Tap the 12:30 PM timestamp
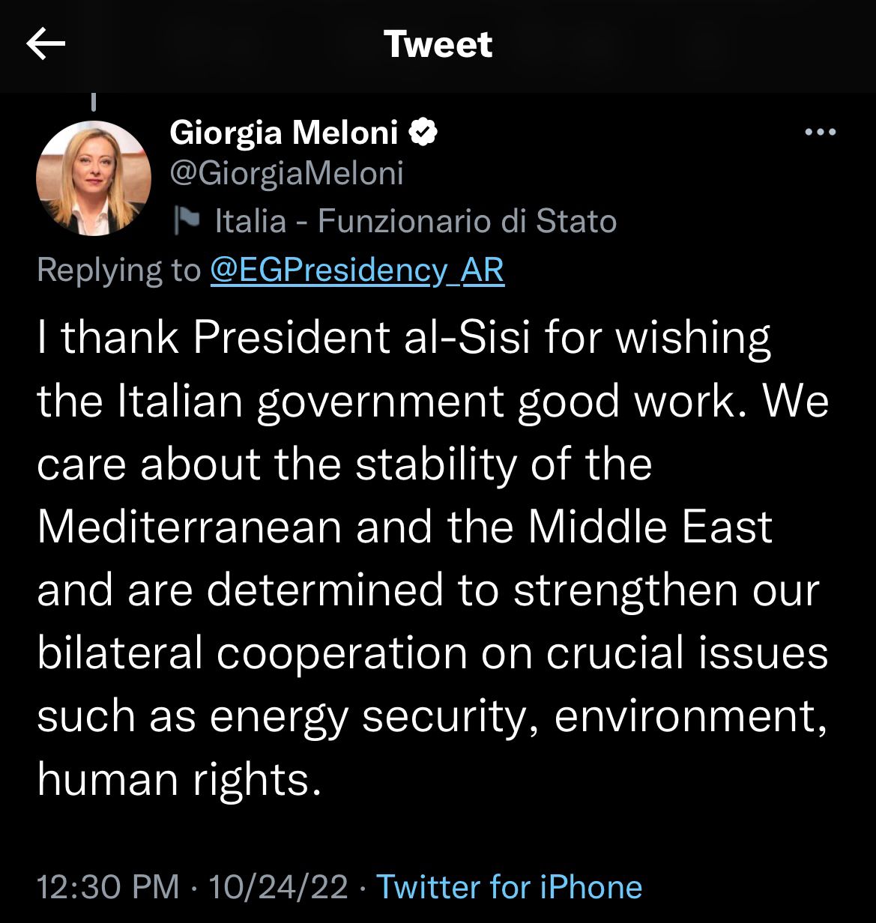The image size is (876, 923). coord(108,887)
